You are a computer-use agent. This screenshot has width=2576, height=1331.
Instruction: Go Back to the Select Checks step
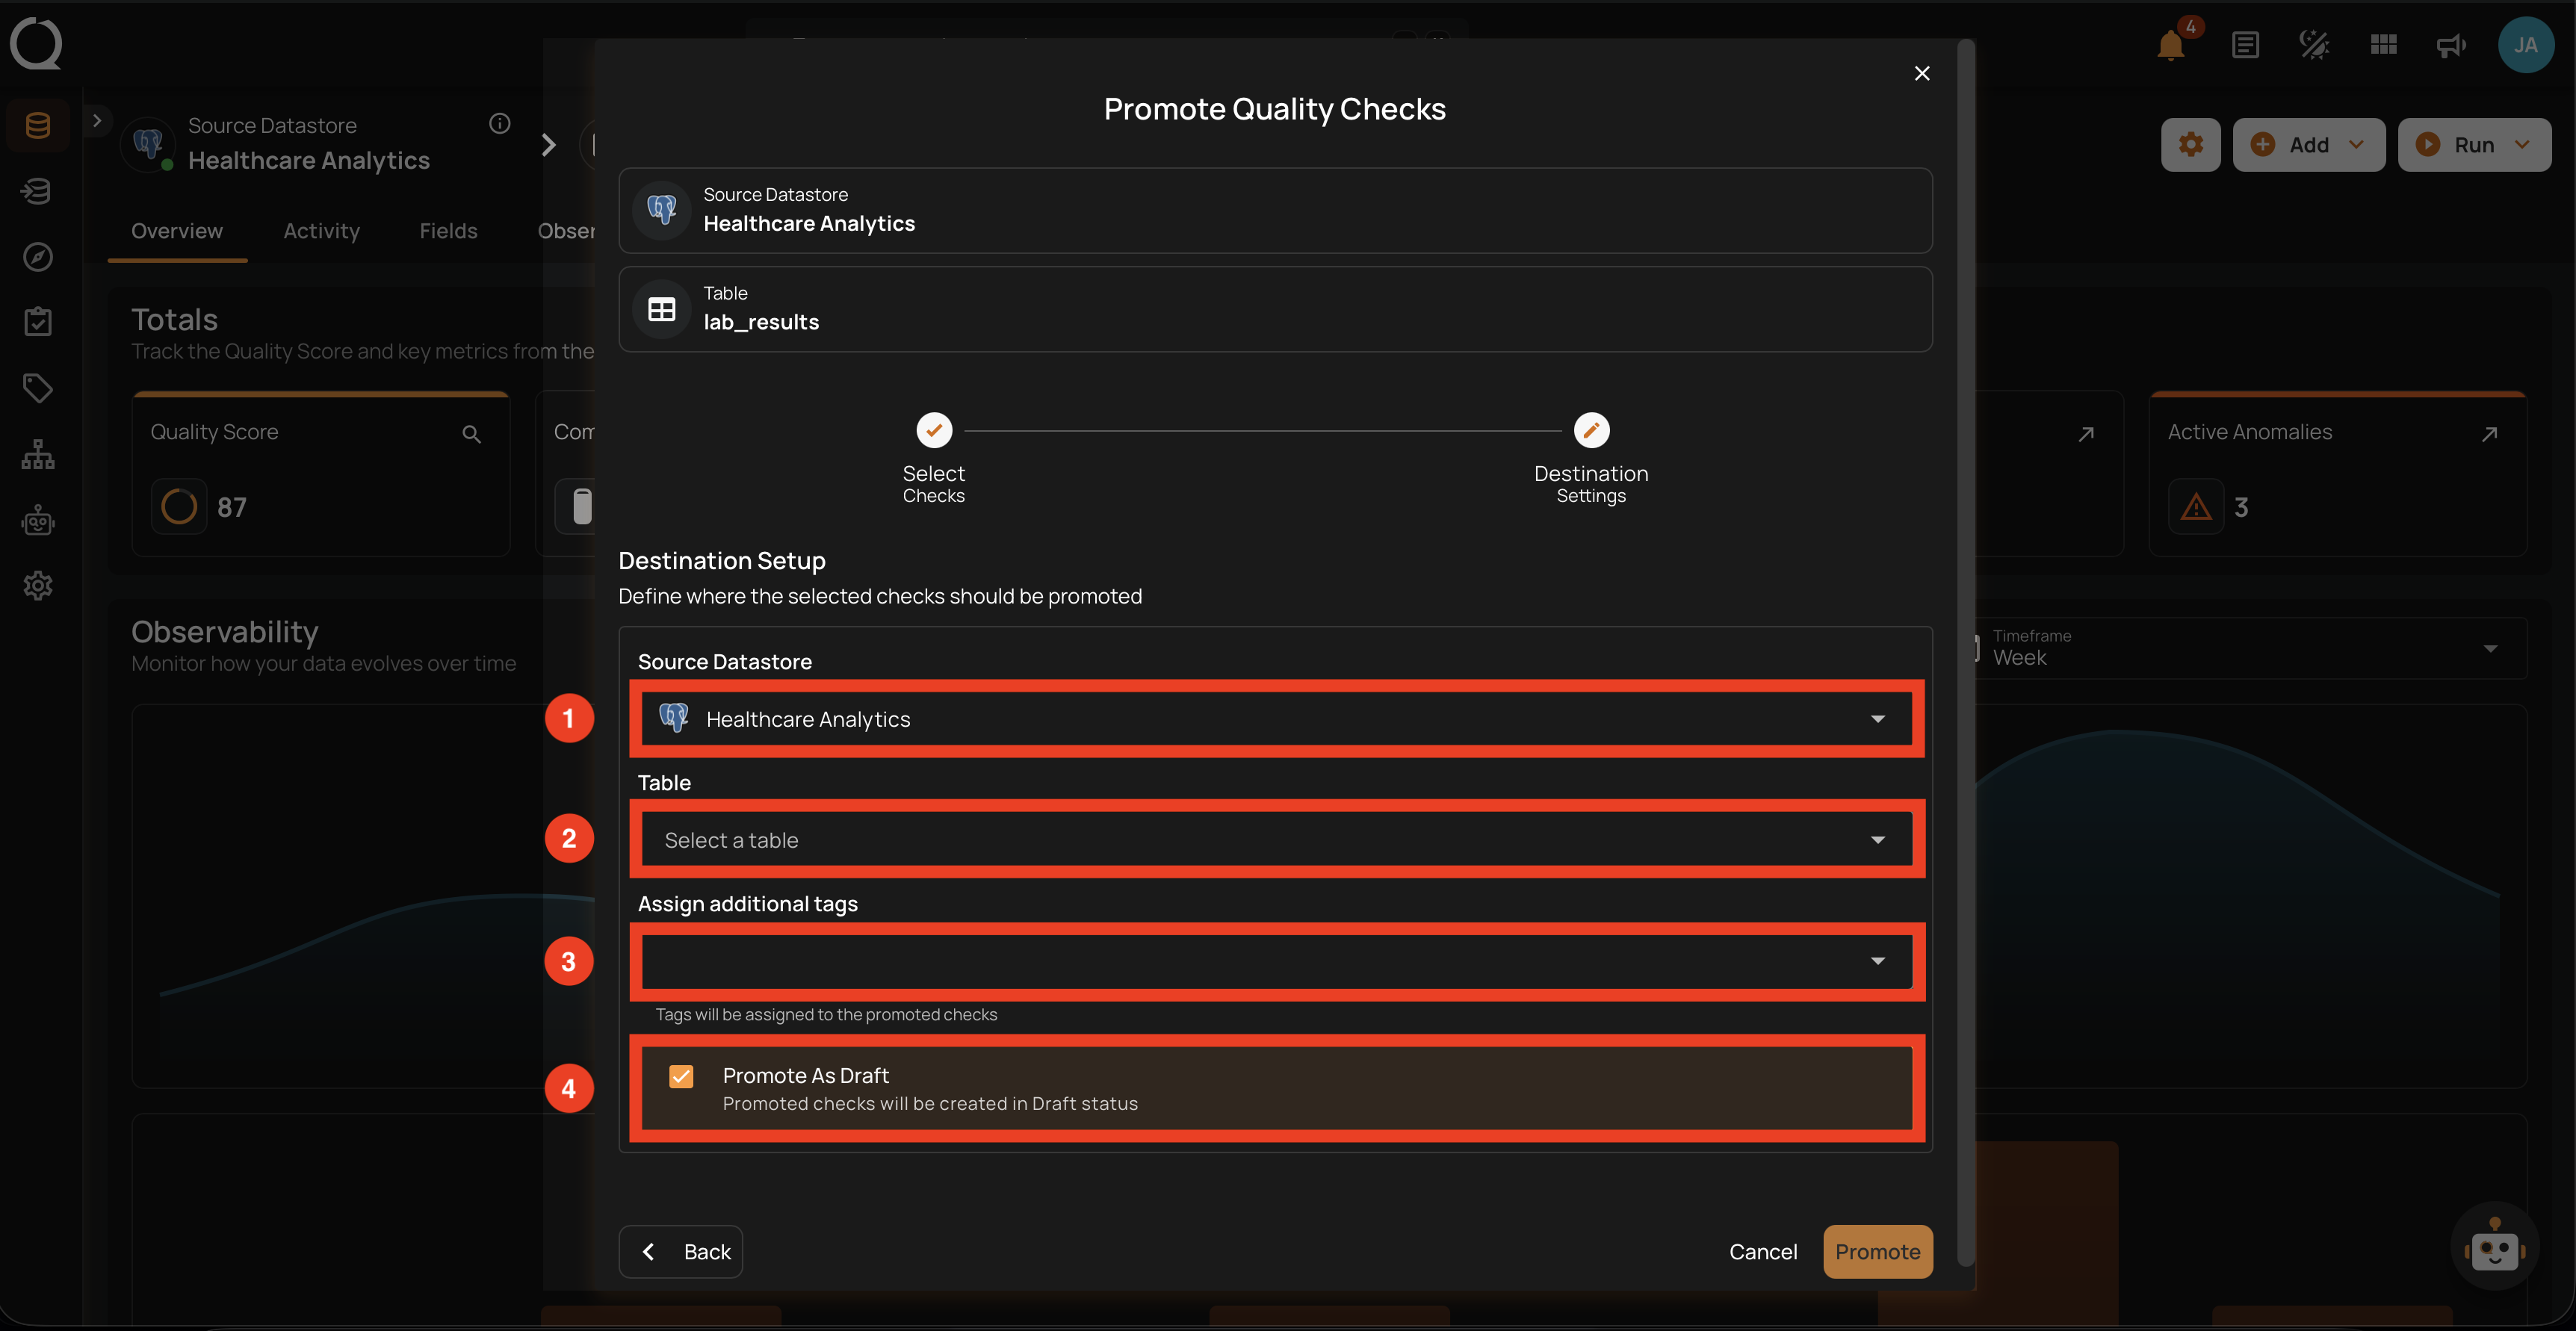pyautogui.click(x=681, y=1252)
